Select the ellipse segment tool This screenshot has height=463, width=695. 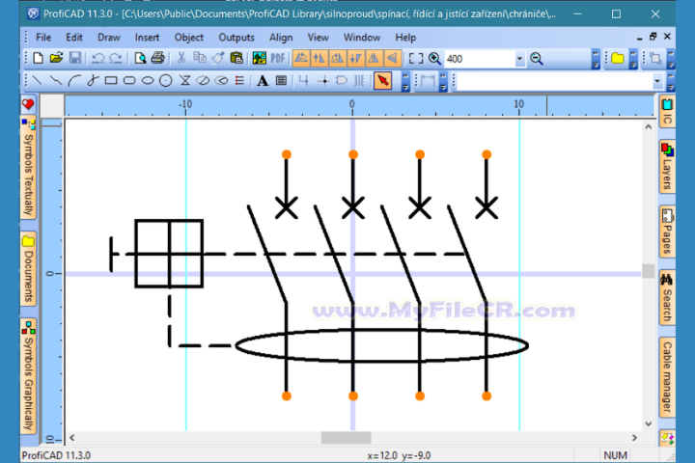point(221,81)
